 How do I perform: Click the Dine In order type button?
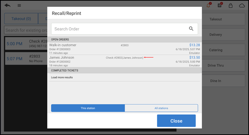tap(224, 81)
